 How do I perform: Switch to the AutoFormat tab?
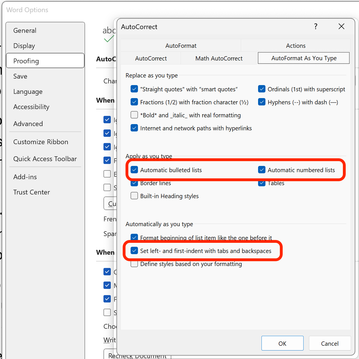[181, 46]
